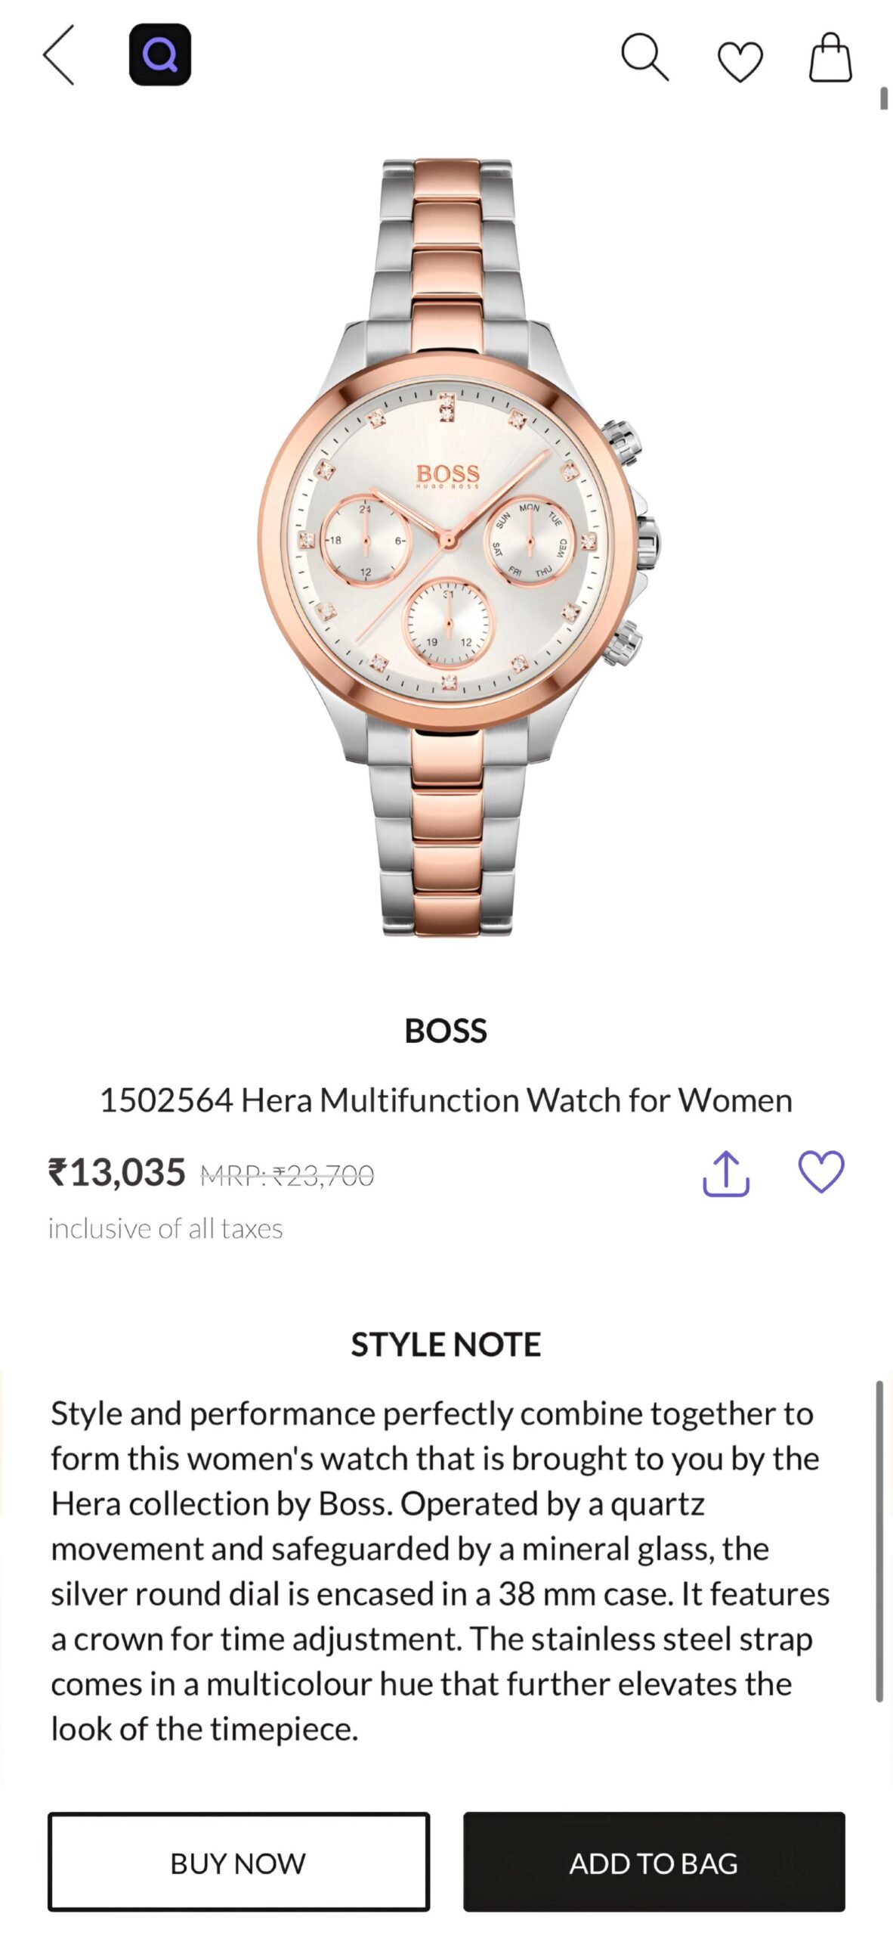Click the style note scrollbar
Image resolution: width=893 pixels, height=1936 pixels.
tap(879, 1543)
